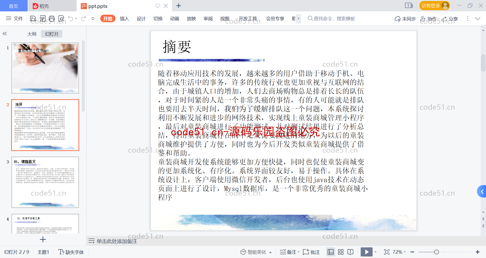Image resolution: width=486 pixels, height=258 pixels.
Task: Toggle the 备注 notes pane
Action: coord(288,252)
